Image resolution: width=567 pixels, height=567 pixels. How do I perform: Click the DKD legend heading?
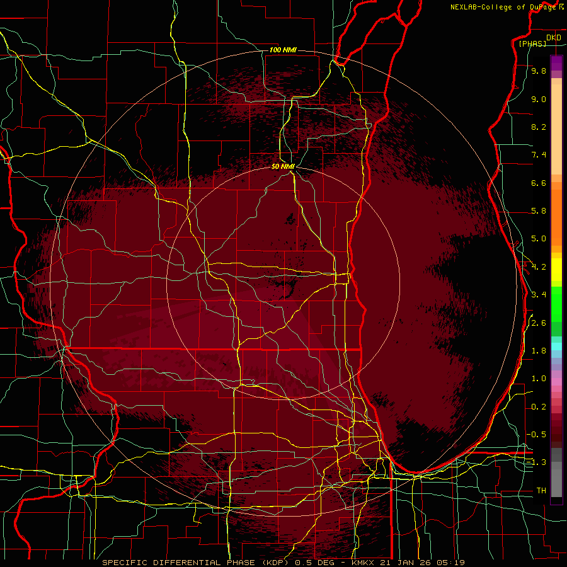click(553, 38)
